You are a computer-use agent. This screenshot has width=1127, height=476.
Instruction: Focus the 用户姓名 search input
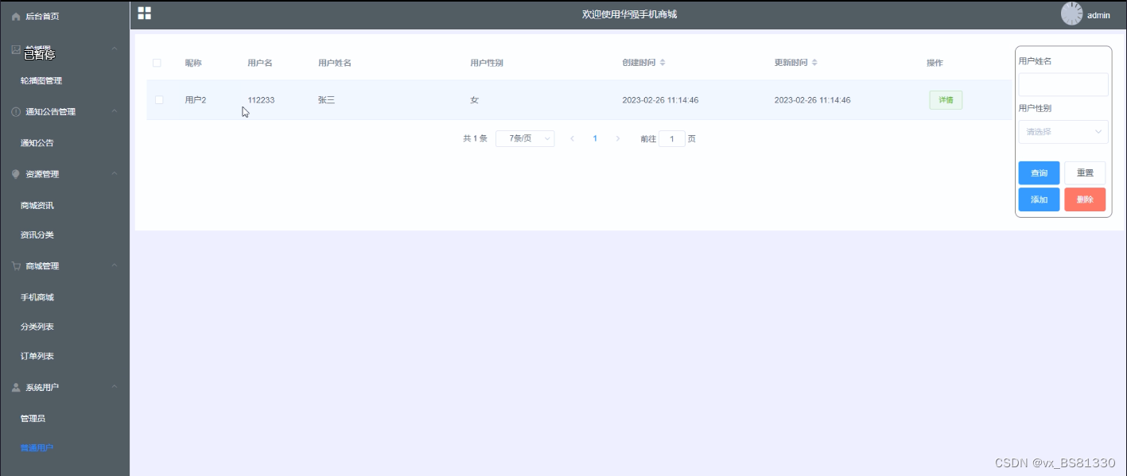pos(1063,84)
